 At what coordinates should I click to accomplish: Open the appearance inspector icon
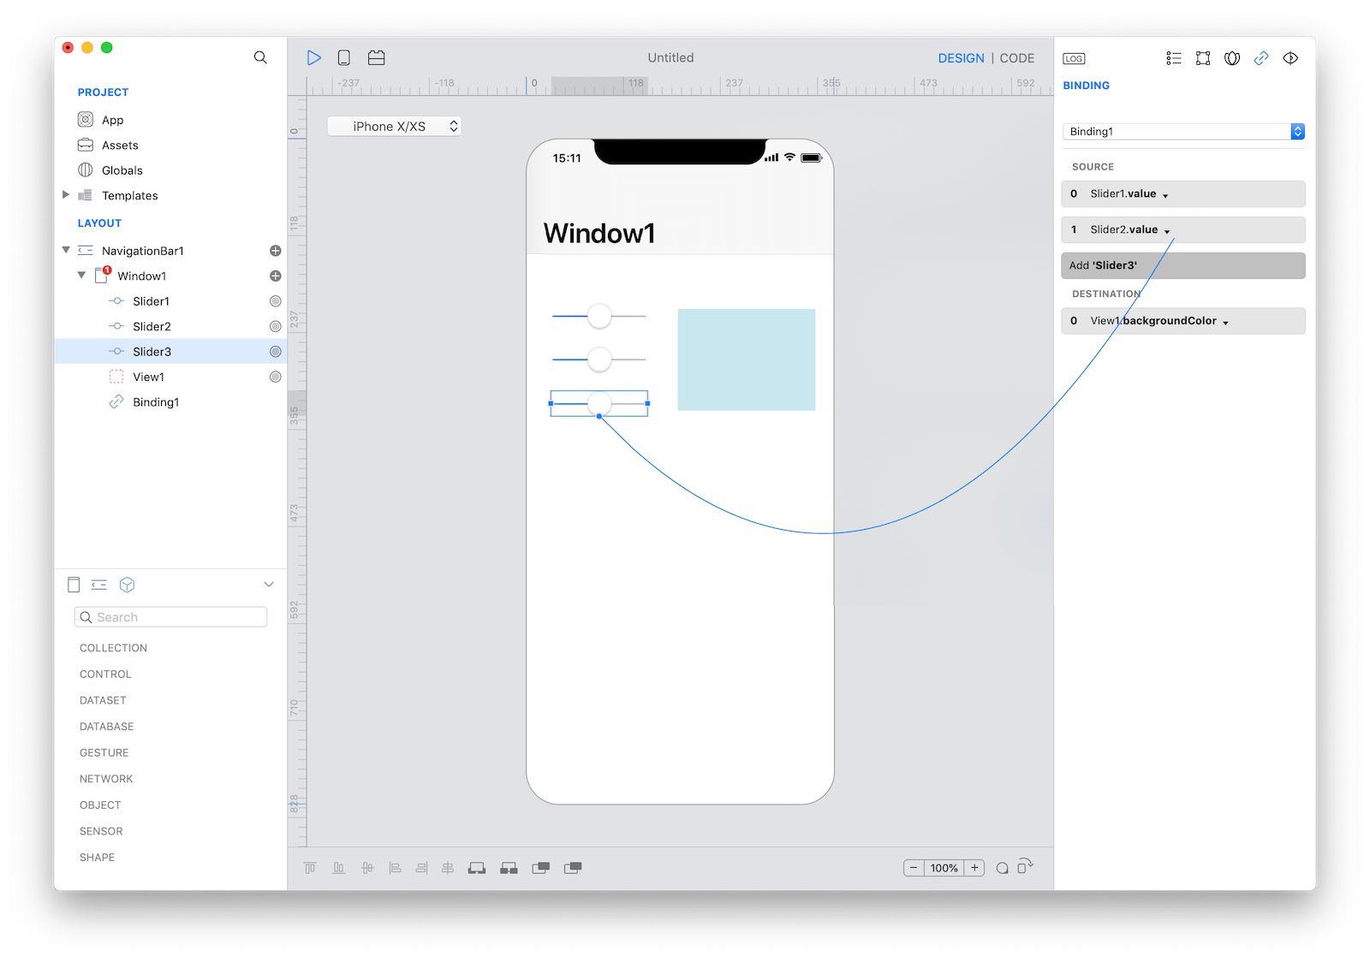pyautogui.click(x=1232, y=58)
